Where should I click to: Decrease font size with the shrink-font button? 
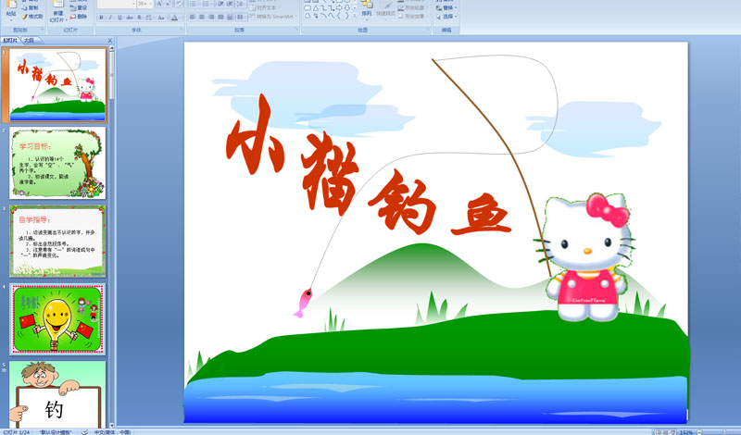click(x=168, y=4)
